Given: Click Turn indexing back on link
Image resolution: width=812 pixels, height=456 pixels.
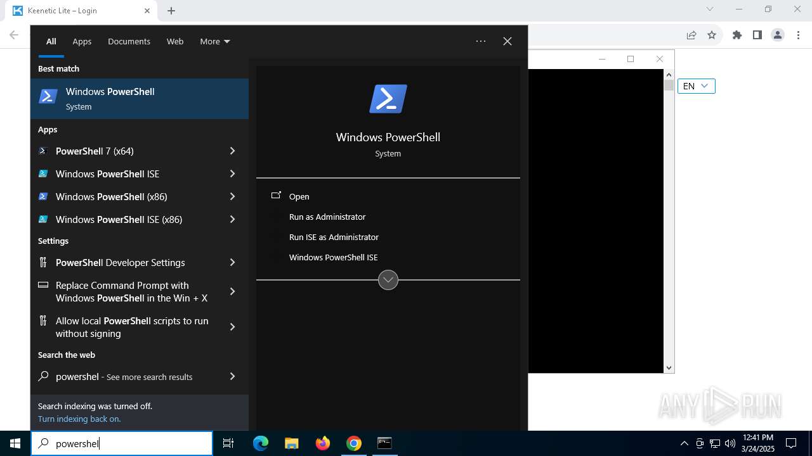Looking at the screenshot, I should [79, 419].
